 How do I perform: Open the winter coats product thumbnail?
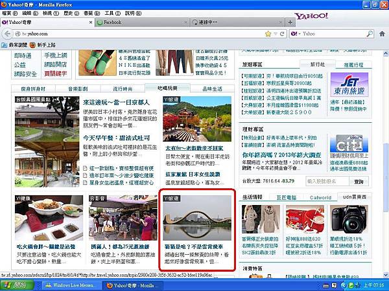[x=261, y=219]
